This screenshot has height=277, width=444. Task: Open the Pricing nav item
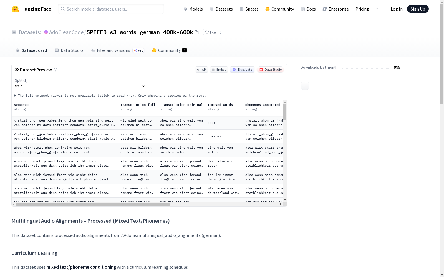pyautogui.click(x=362, y=9)
